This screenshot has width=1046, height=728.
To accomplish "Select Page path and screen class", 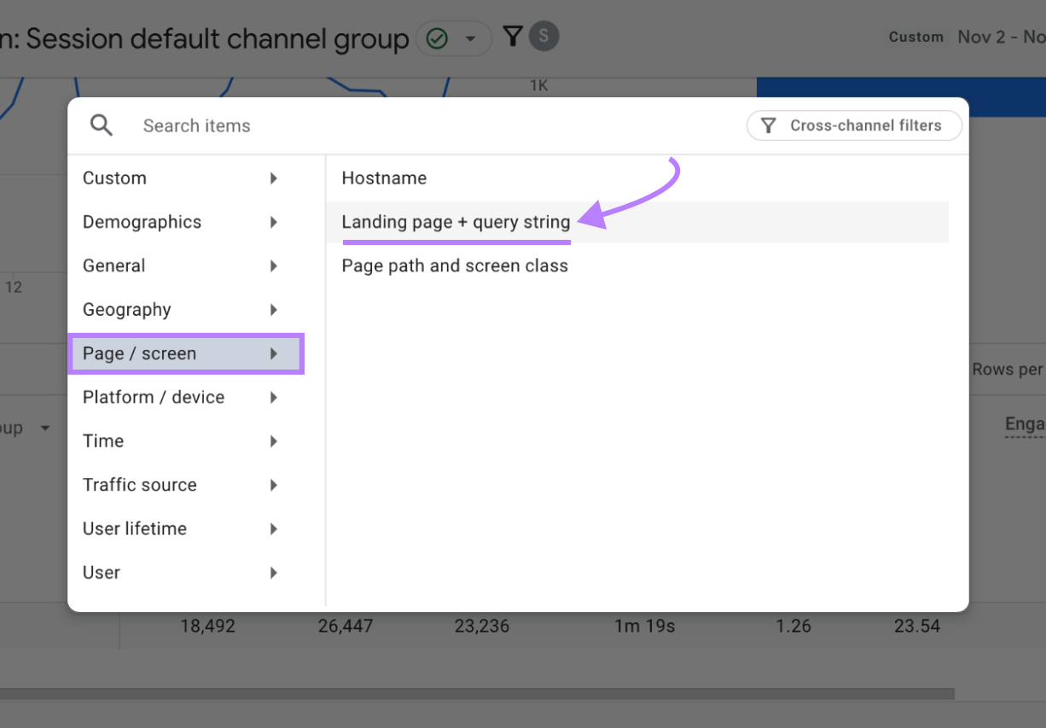I will 455,265.
